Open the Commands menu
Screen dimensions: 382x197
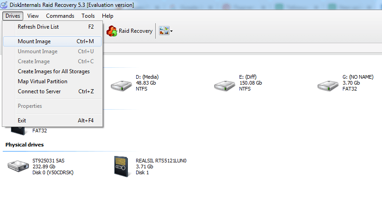click(60, 16)
